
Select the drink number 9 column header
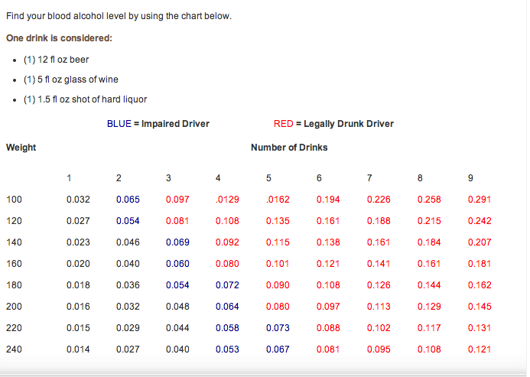[x=470, y=179]
